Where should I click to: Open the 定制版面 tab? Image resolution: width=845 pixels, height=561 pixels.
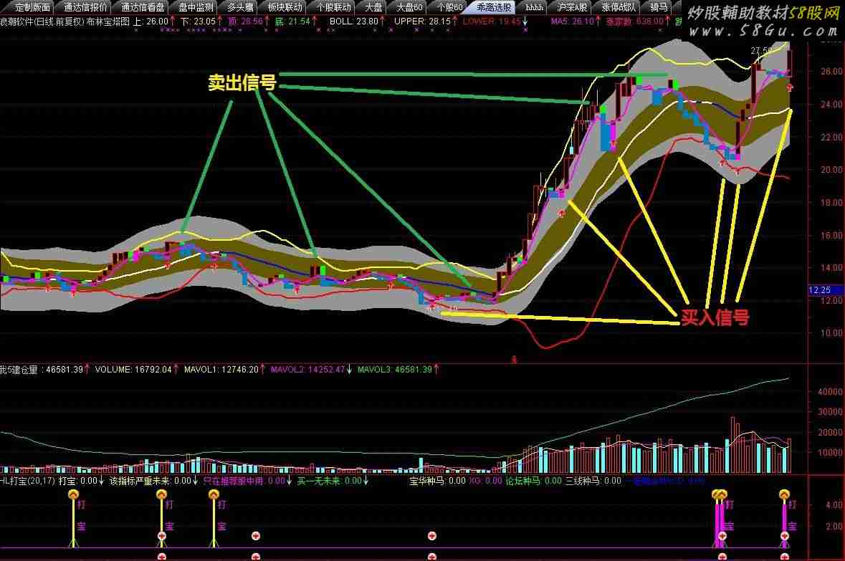[33, 7]
